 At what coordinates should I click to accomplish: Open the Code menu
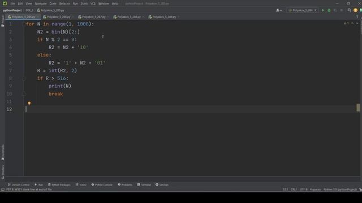point(53,3)
